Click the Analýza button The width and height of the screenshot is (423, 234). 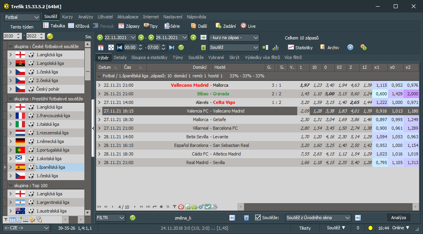point(398,218)
